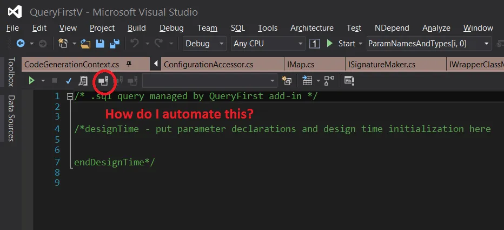Expand the New Project dropdown arrow
504x230 pixels.
[x=74, y=44]
